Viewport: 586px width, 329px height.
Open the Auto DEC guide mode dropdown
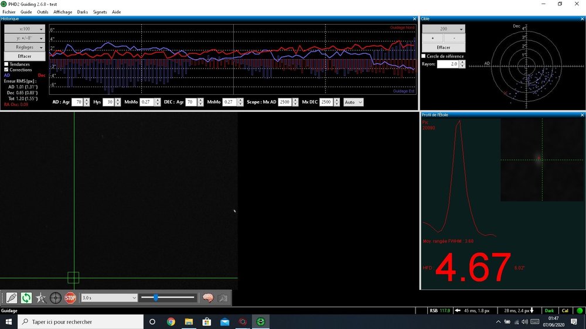point(353,102)
